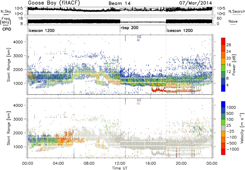Click the gray band of the Velocity color bar
This screenshot has height=170, width=245.
pos(223,128)
